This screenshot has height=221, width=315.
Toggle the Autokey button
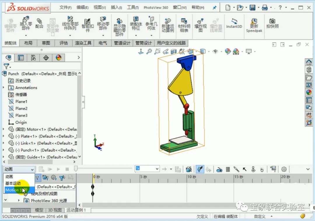tap(200, 169)
